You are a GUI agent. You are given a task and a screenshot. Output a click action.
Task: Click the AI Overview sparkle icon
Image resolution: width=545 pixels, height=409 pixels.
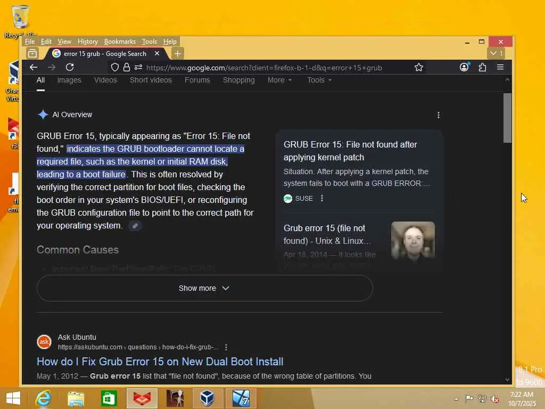43,114
